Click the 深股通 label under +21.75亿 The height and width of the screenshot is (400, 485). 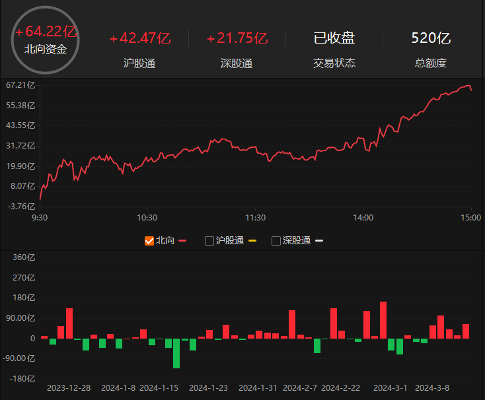[x=237, y=63]
